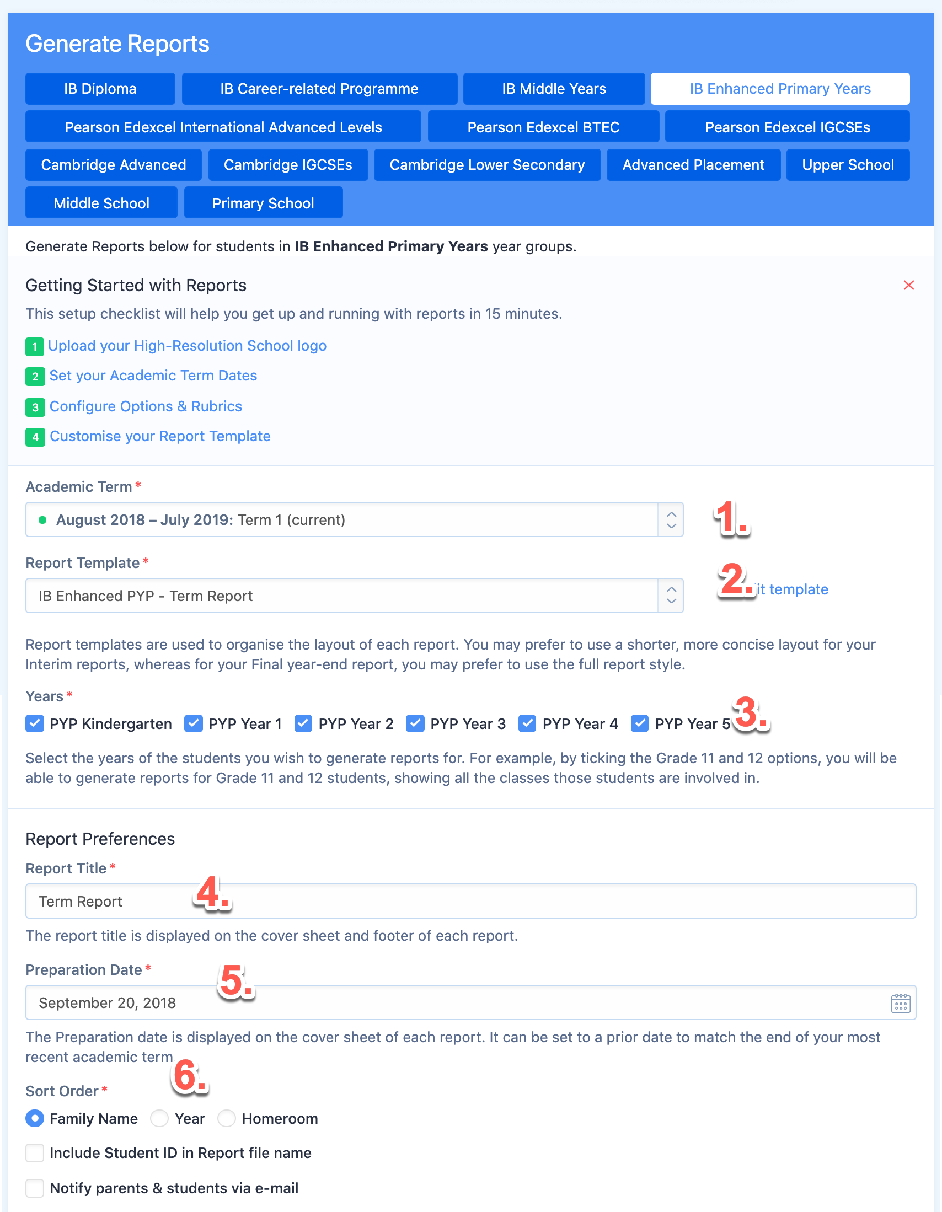Viewport: 942px width, 1212px height.
Task: Uncheck the PYP Year 2 checkbox
Action: click(303, 723)
